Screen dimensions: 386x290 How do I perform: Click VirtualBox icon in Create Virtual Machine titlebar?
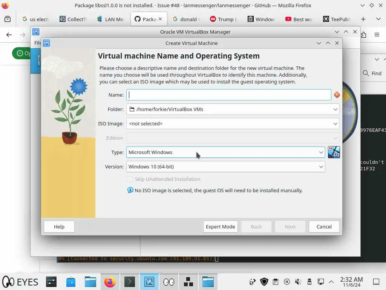(x=46, y=43)
